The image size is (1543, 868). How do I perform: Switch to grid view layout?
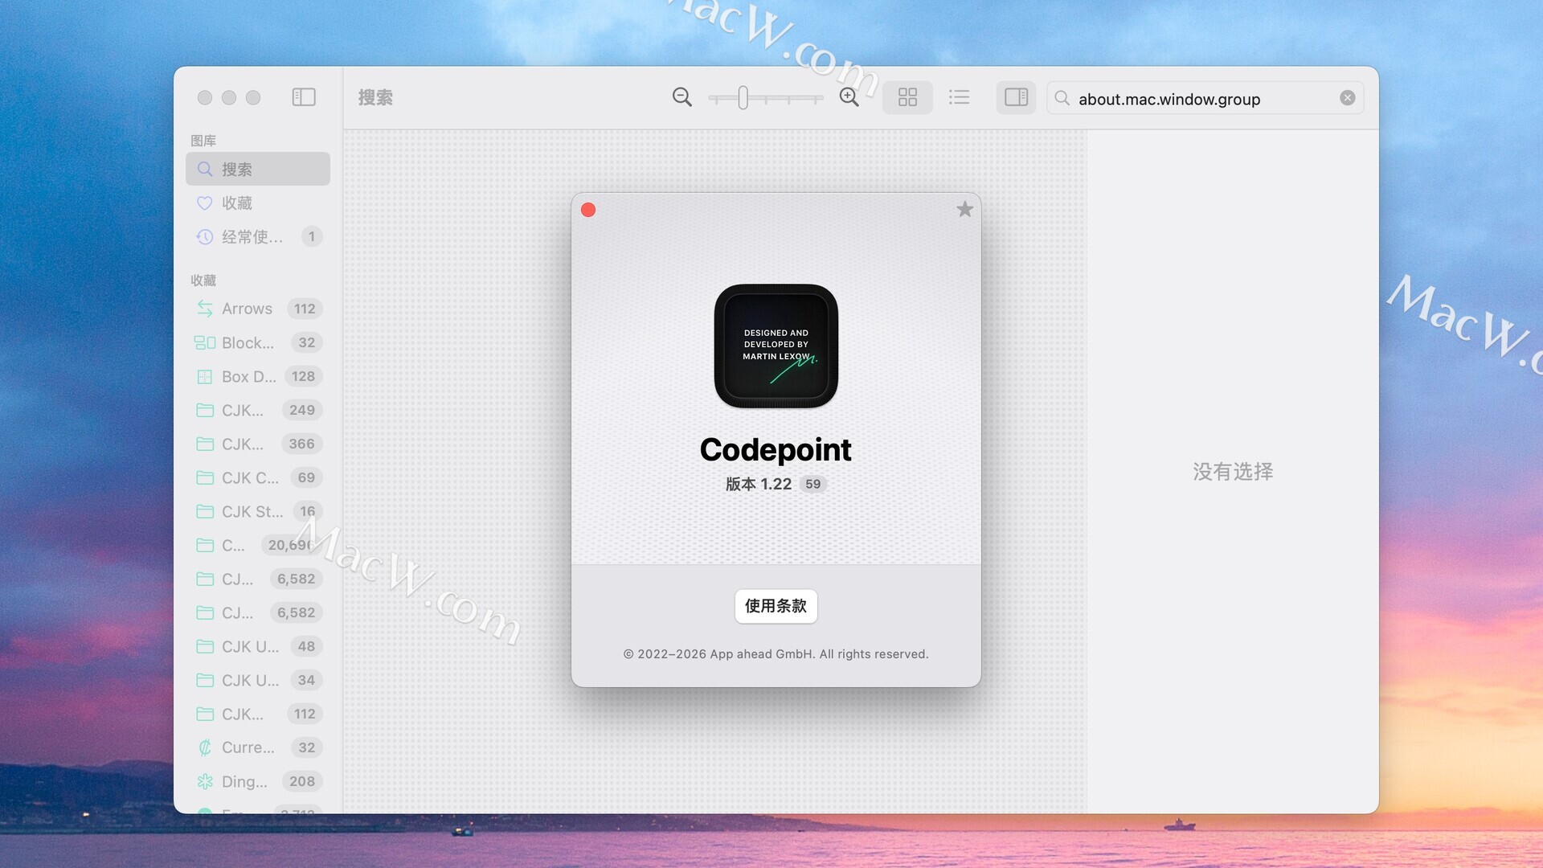pyautogui.click(x=907, y=97)
